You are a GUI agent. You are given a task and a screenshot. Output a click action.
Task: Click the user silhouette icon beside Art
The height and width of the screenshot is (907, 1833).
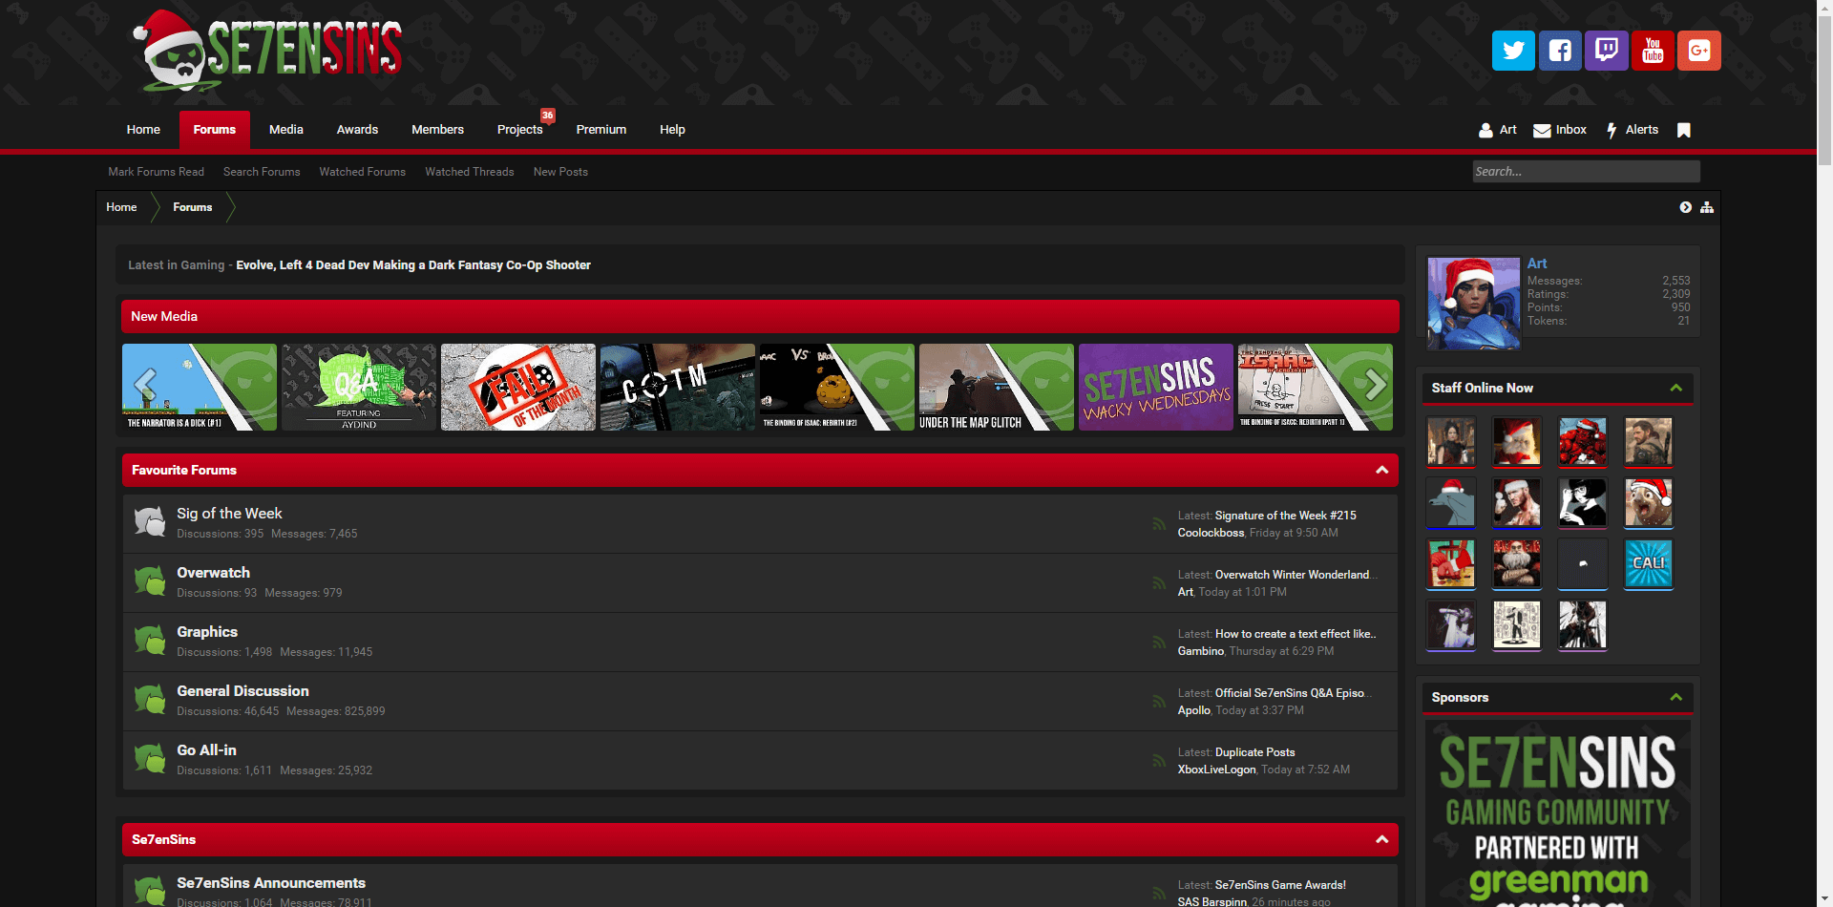(1485, 130)
